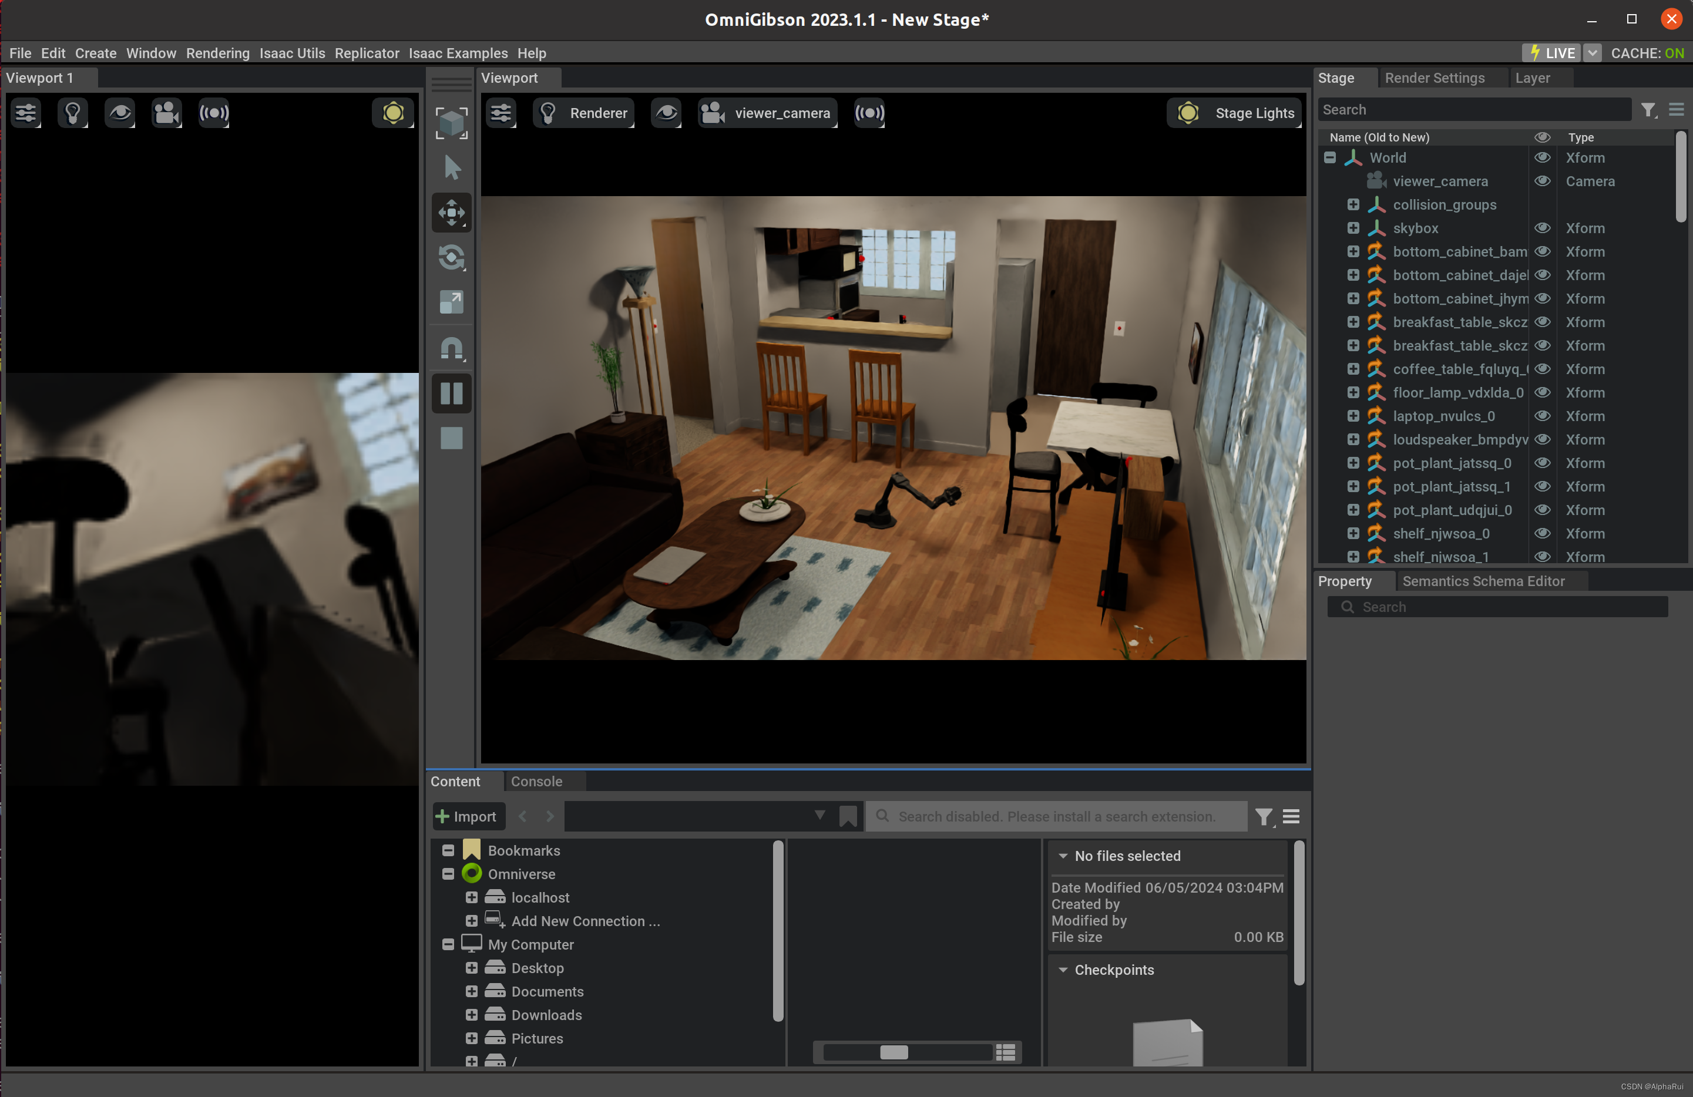
Task: Toggle visibility of viewer_camera prim
Action: click(x=1541, y=181)
